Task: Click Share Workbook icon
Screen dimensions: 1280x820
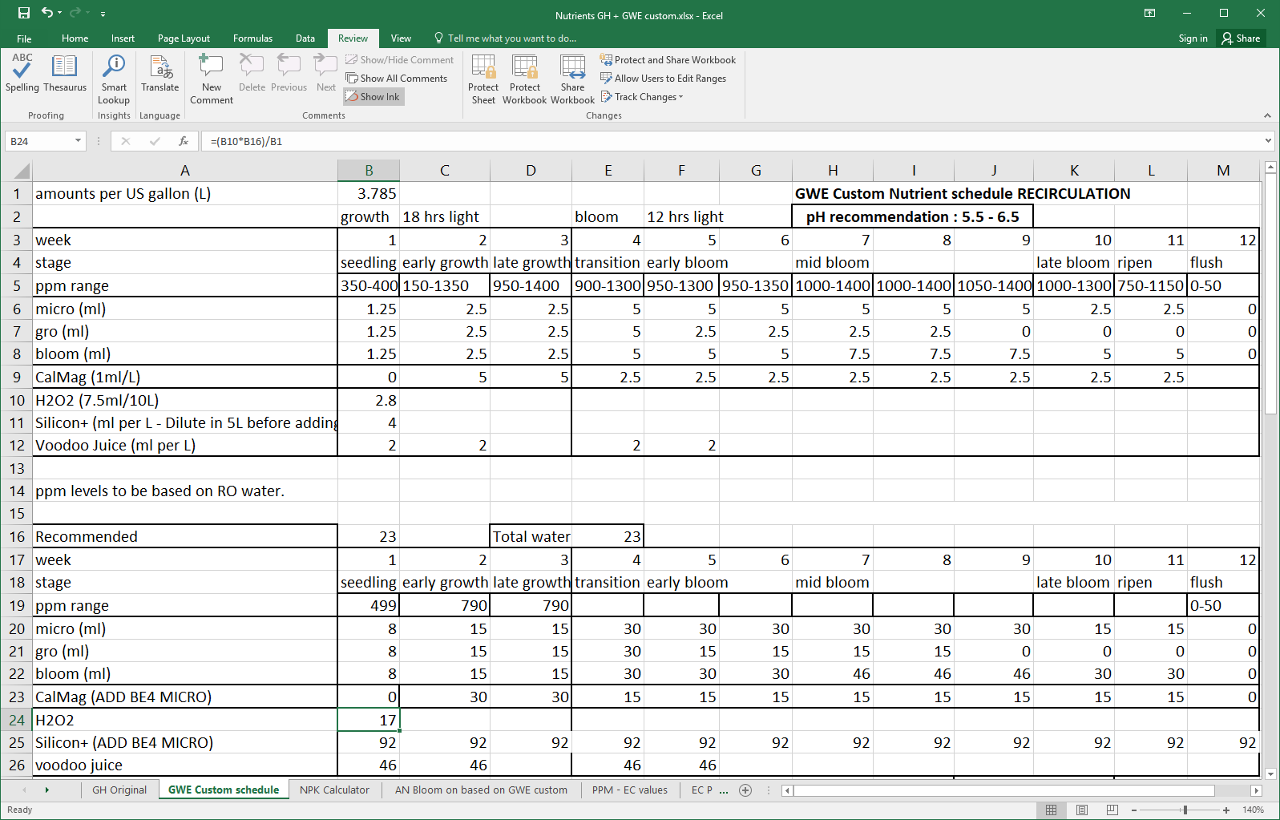Action: 572,79
